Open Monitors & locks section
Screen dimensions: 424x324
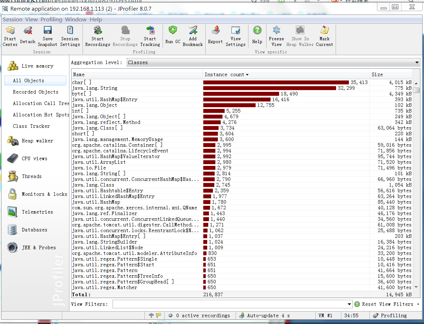pos(37,194)
